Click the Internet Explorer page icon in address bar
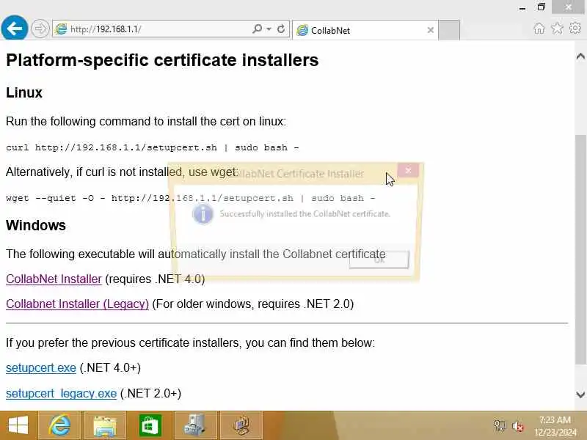This screenshot has height=440, width=587. pos(61,29)
